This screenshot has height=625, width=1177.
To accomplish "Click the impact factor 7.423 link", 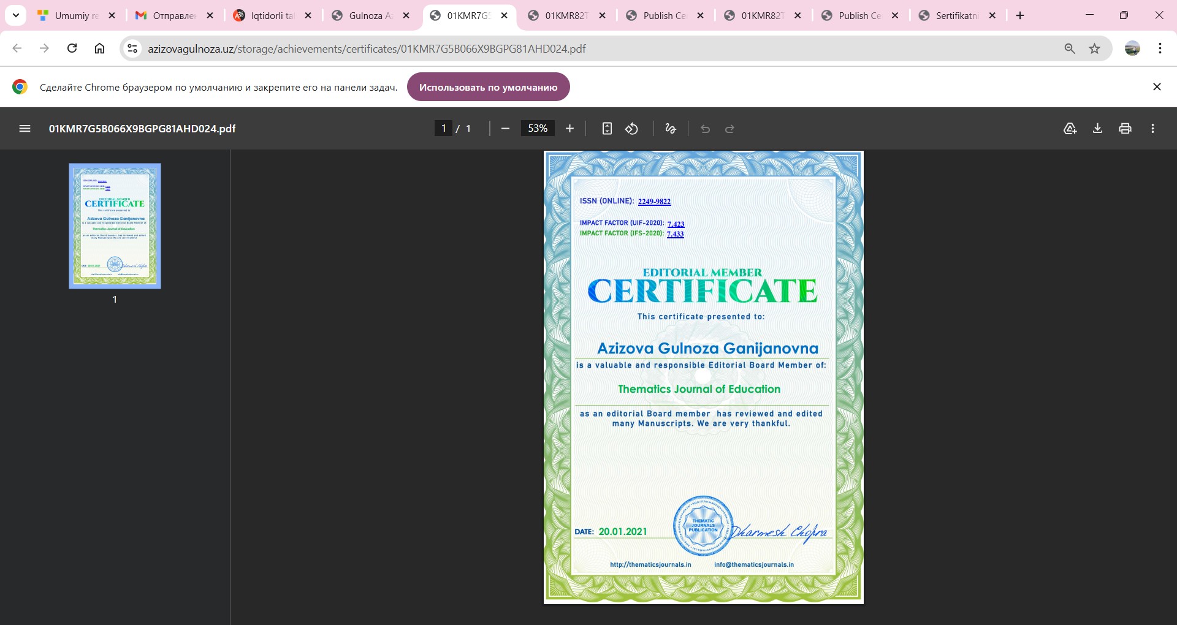I will 676,224.
